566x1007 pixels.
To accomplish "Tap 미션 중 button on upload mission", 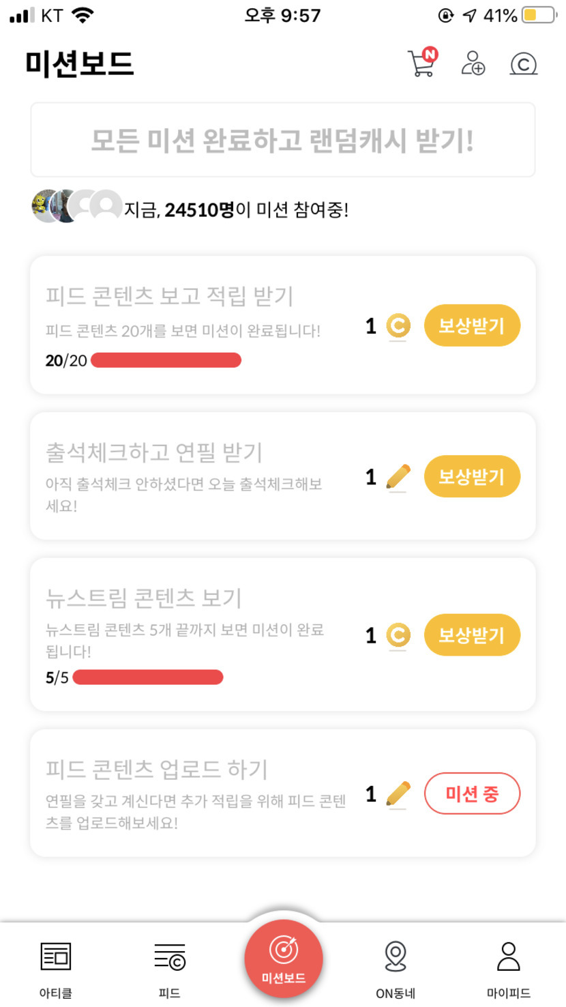I will pyautogui.click(x=472, y=794).
